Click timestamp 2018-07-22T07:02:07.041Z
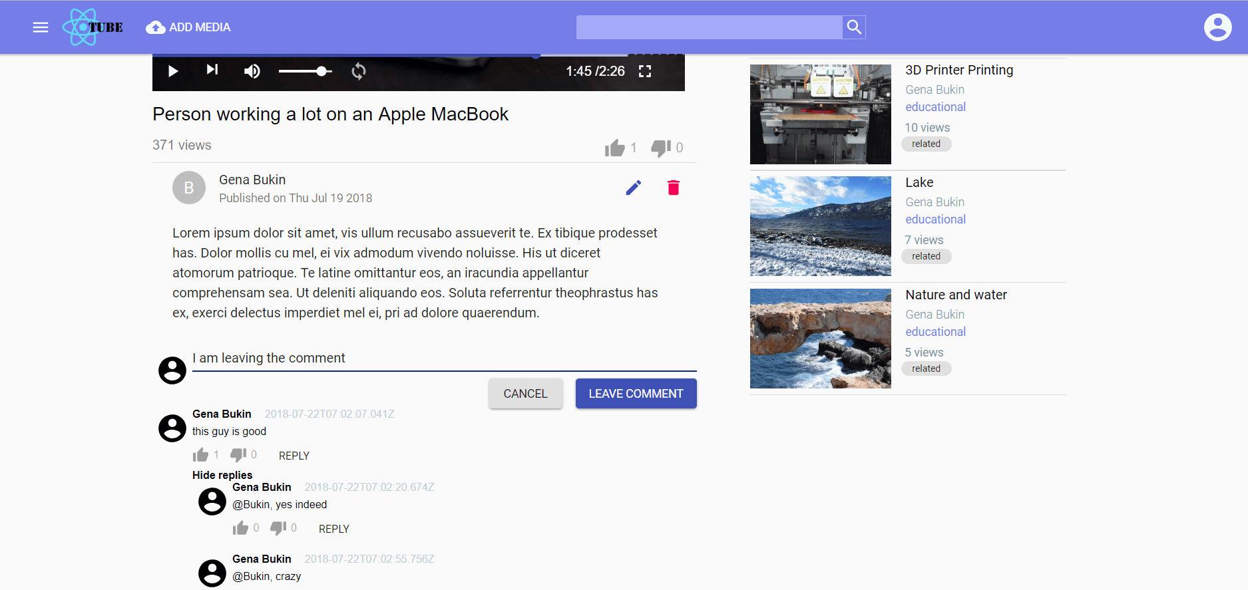Viewport: 1248px width, 590px height. [329, 414]
